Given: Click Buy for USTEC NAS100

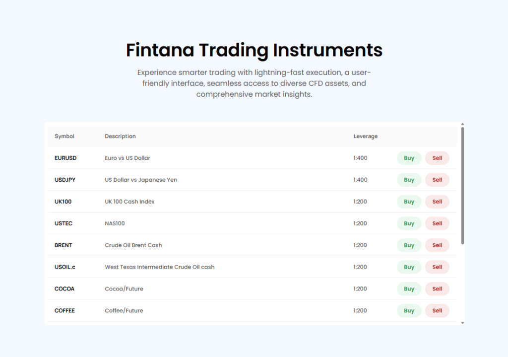Looking at the screenshot, I should (408, 223).
